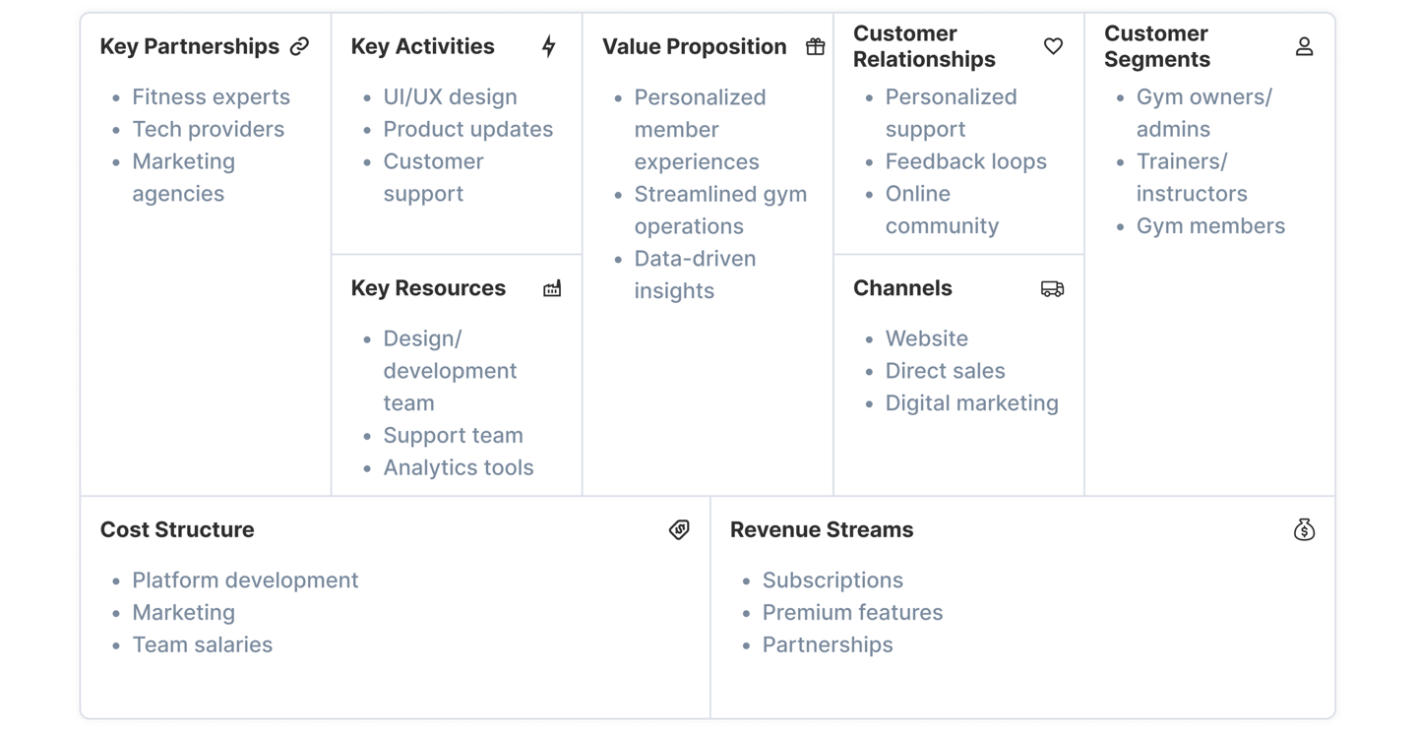The image size is (1417, 731).
Task: Click the 'Customer support' item
Action: tap(433, 177)
